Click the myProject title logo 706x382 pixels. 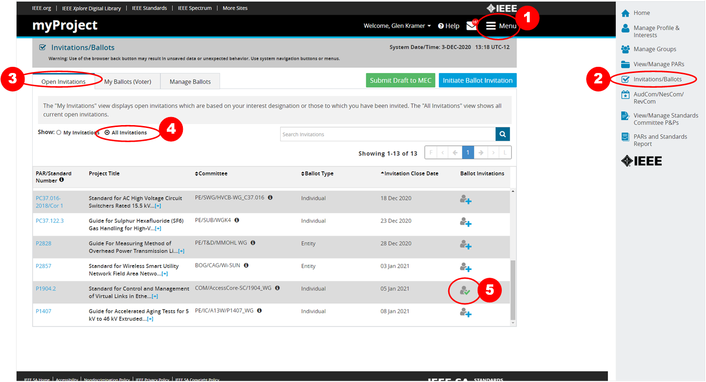65,26
